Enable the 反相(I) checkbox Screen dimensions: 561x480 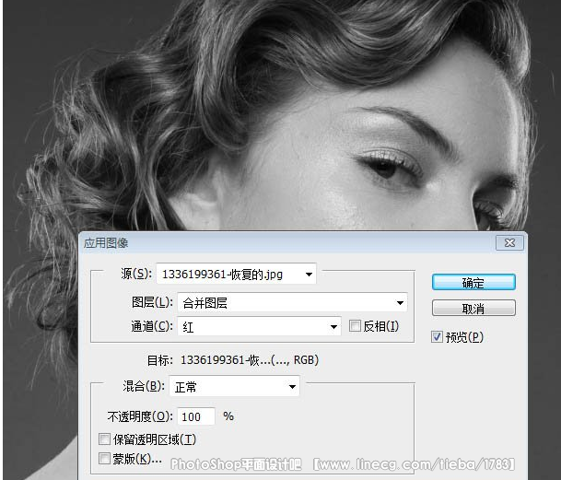(355, 326)
